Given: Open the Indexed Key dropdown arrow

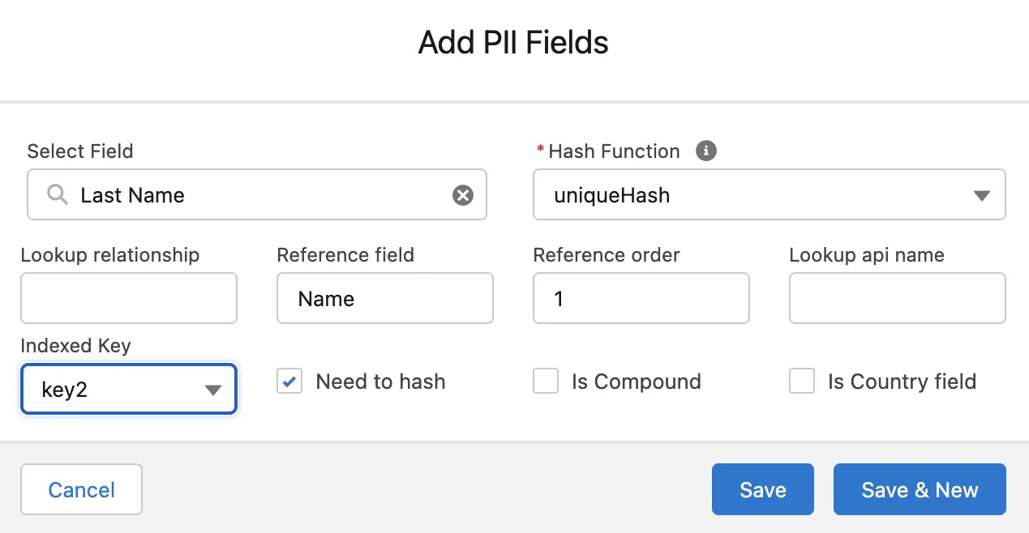Looking at the screenshot, I should click(x=213, y=390).
